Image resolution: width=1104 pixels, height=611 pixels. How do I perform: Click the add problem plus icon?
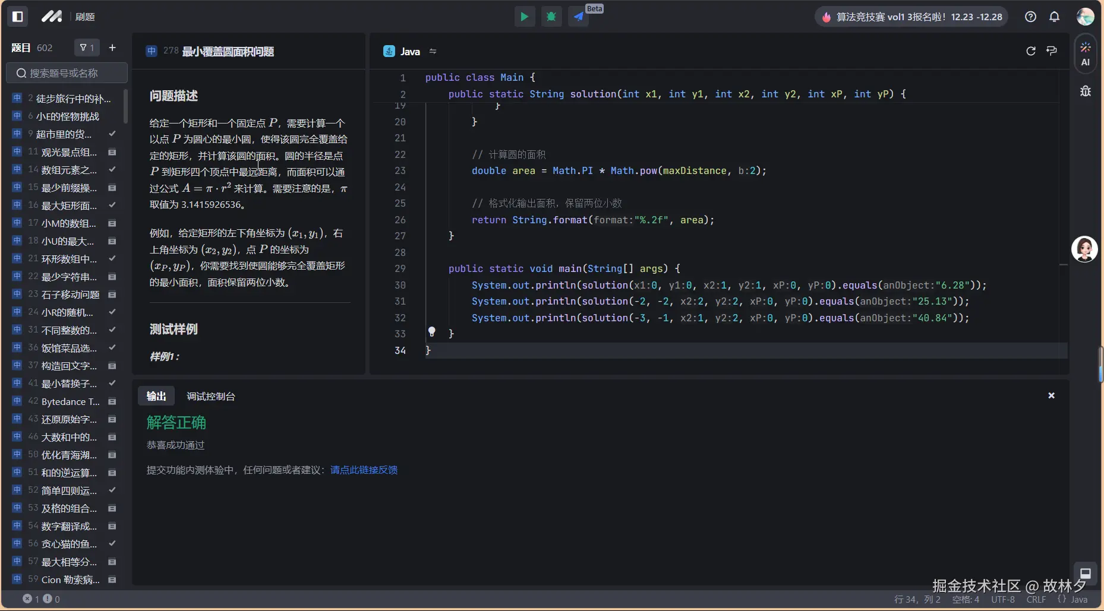[112, 48]
